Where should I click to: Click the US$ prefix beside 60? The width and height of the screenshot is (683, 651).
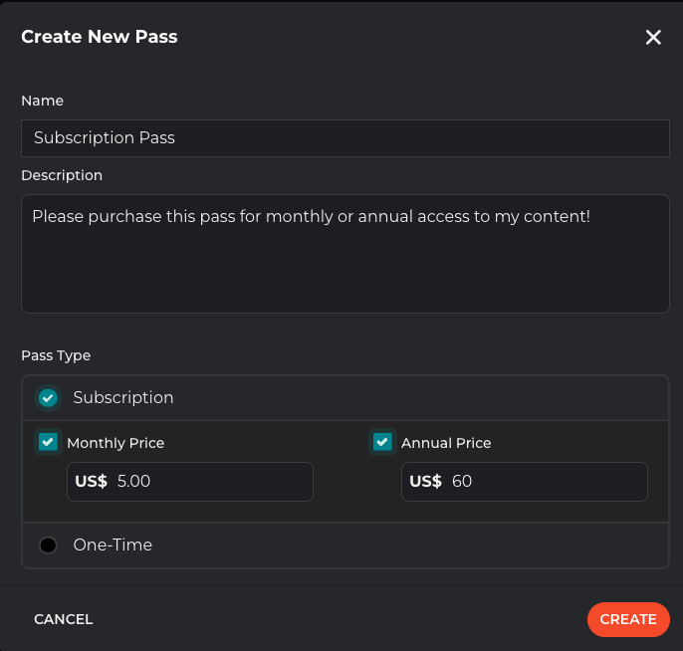coord(425,482)
